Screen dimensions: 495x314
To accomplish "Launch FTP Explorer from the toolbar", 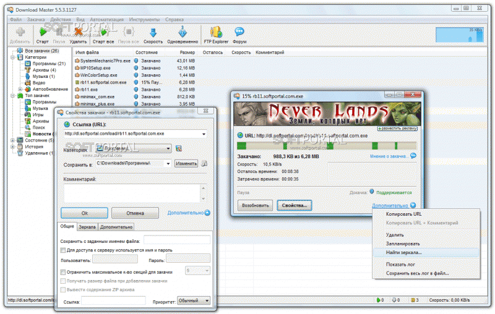I will [x=216, y=33].
